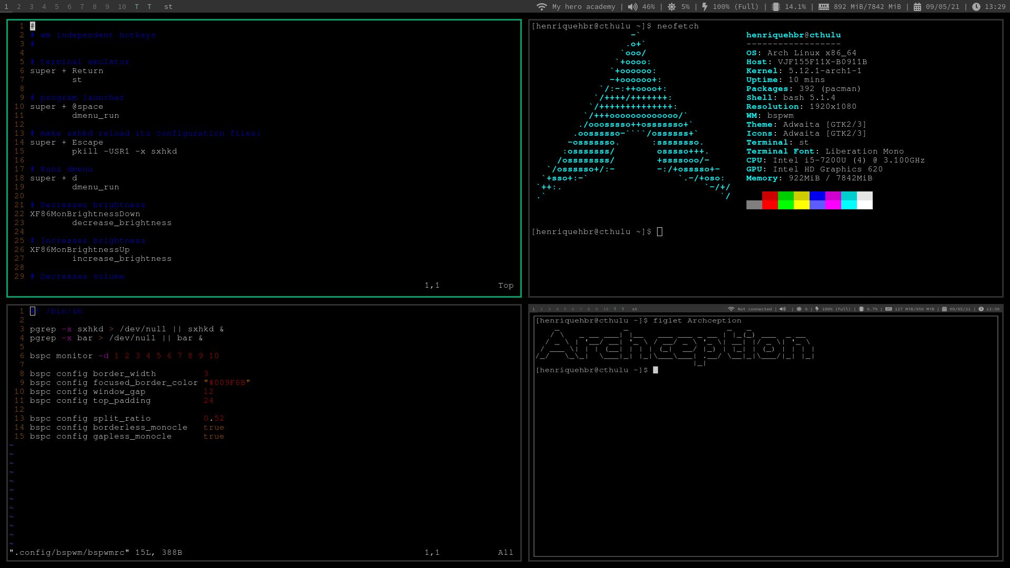The image size is (1010, 568).
Task: Click the speaker icon showing 46%
Action: pyautogui.click(x=633, y=7)
